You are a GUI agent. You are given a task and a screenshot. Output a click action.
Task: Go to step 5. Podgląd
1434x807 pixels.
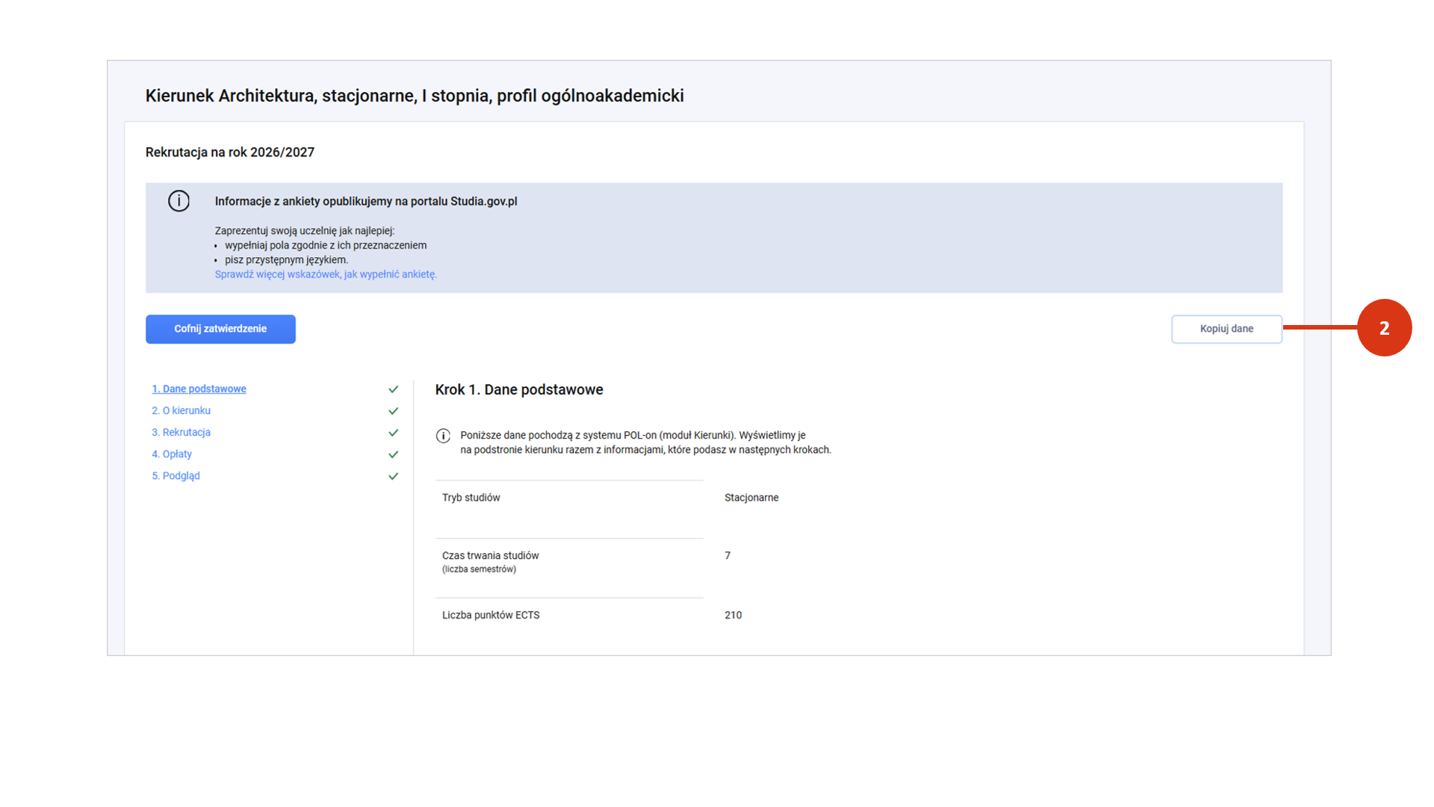click(176, 476)
